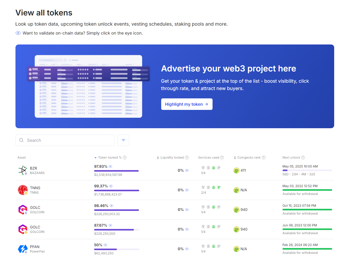
Task: Select the vesting service icon in TNNS row
Action: 203,187
